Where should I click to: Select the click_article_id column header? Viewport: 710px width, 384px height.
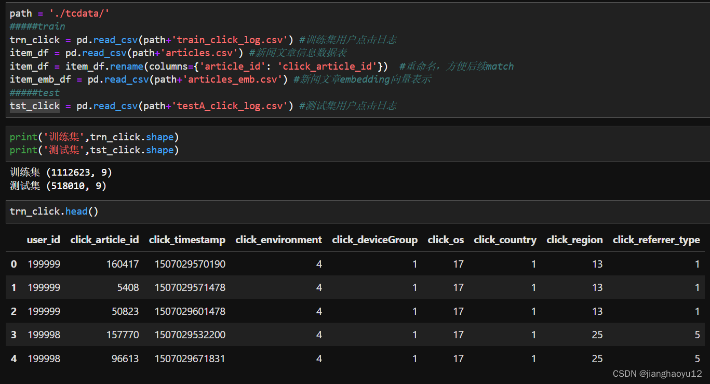(104, 240)
